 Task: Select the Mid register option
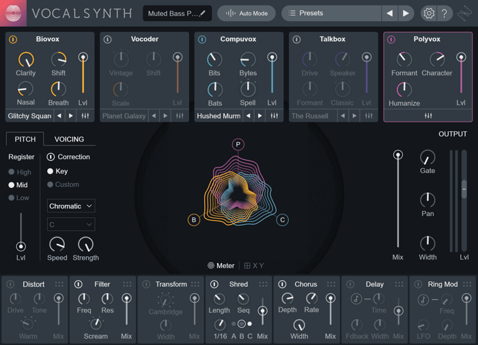point(18,185)
